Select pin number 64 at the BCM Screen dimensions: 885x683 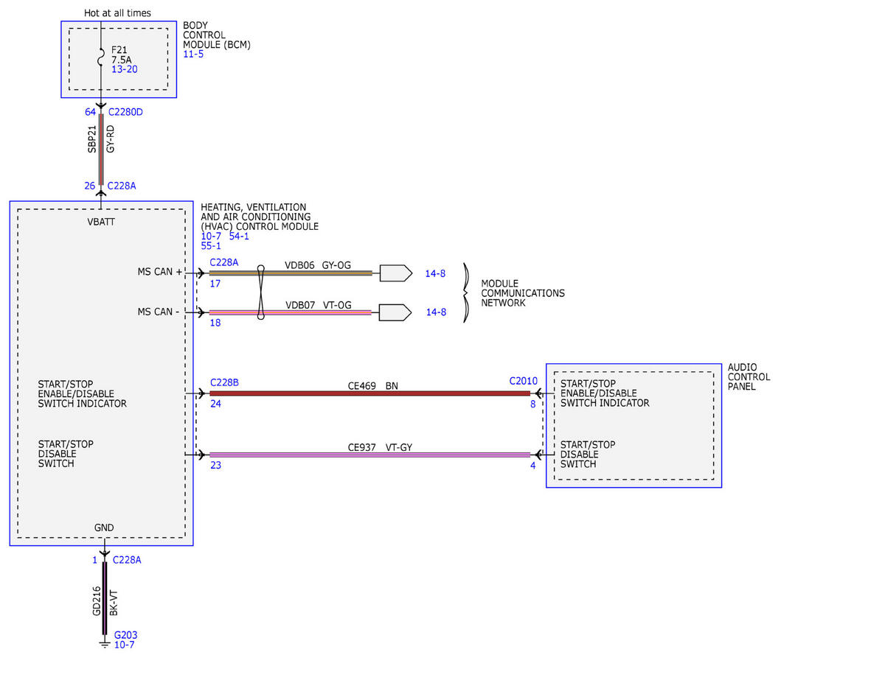(91, 112)
